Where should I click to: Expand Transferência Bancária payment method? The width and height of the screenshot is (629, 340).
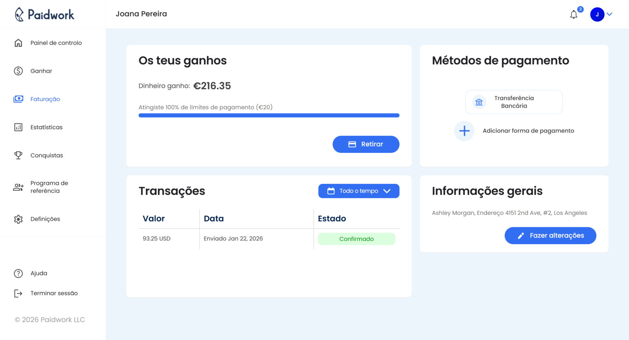point(514,102)
